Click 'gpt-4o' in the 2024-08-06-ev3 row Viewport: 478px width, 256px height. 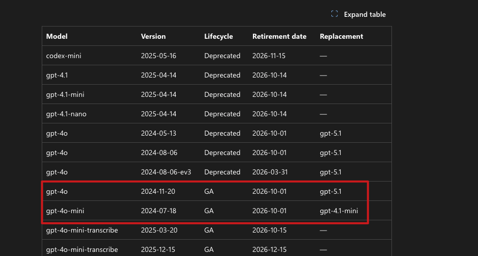click(57, 172)
